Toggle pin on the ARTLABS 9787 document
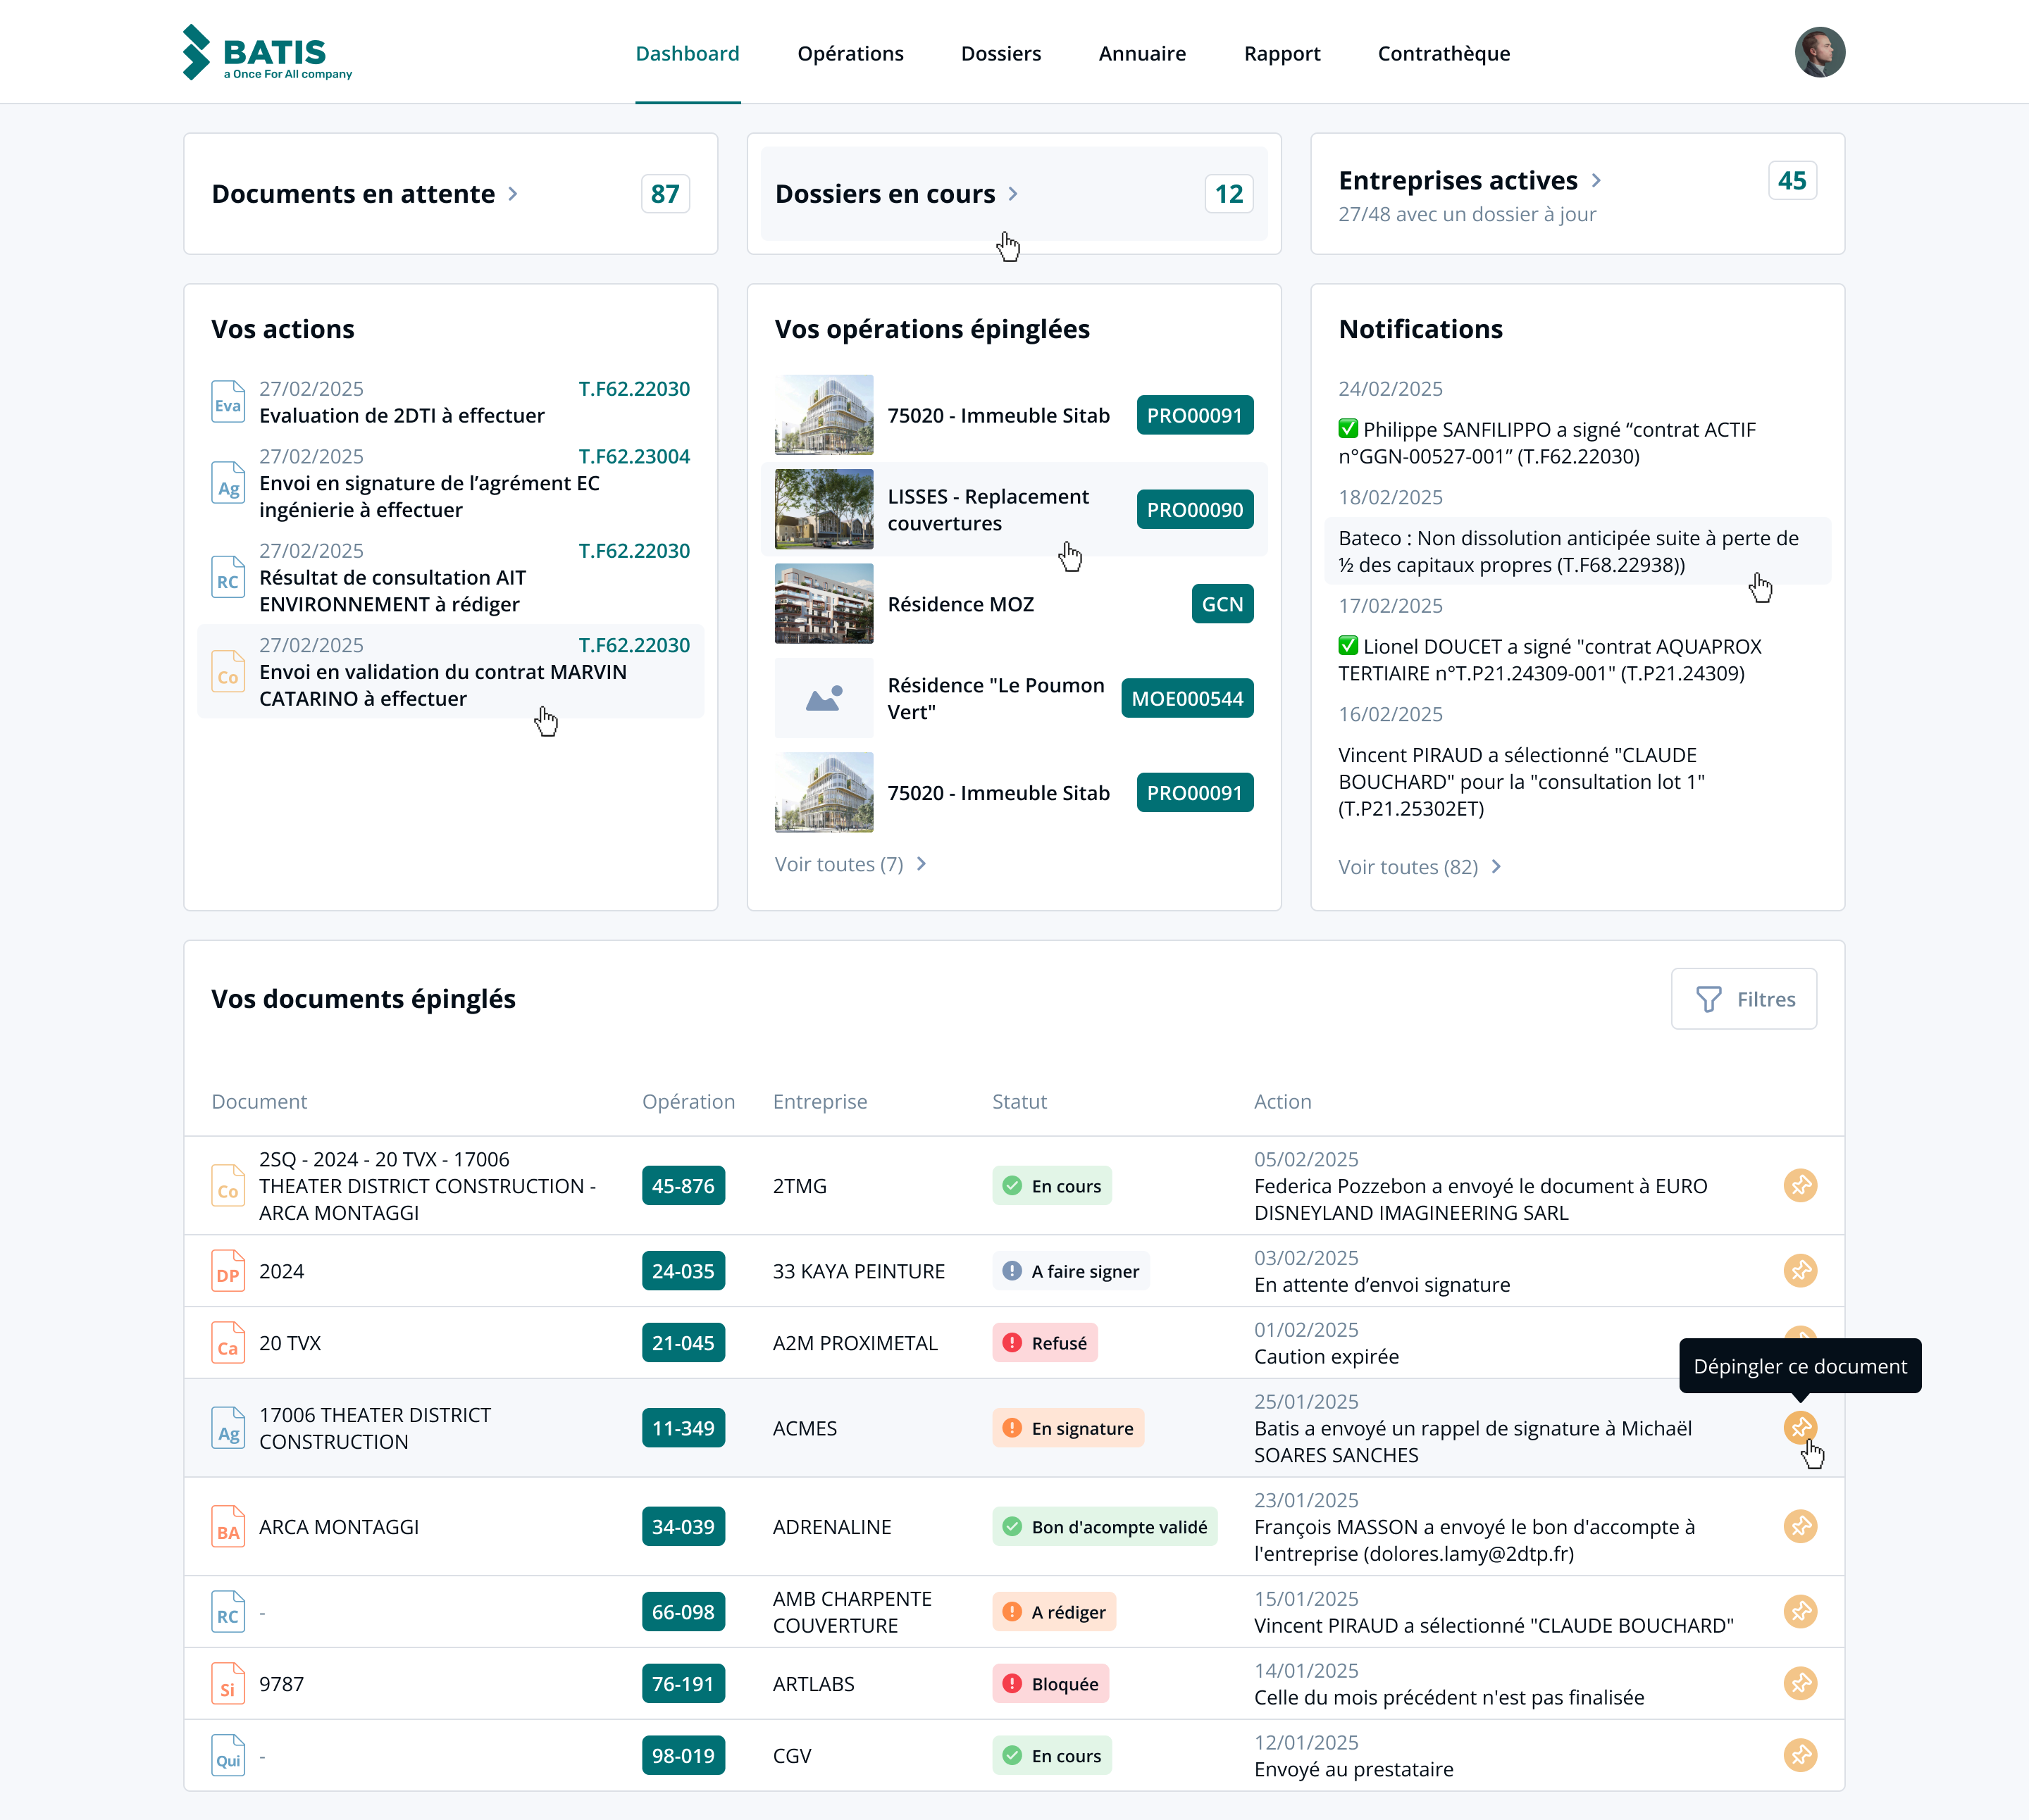This screenshot has height=1820, width=2029. 1800,1683
